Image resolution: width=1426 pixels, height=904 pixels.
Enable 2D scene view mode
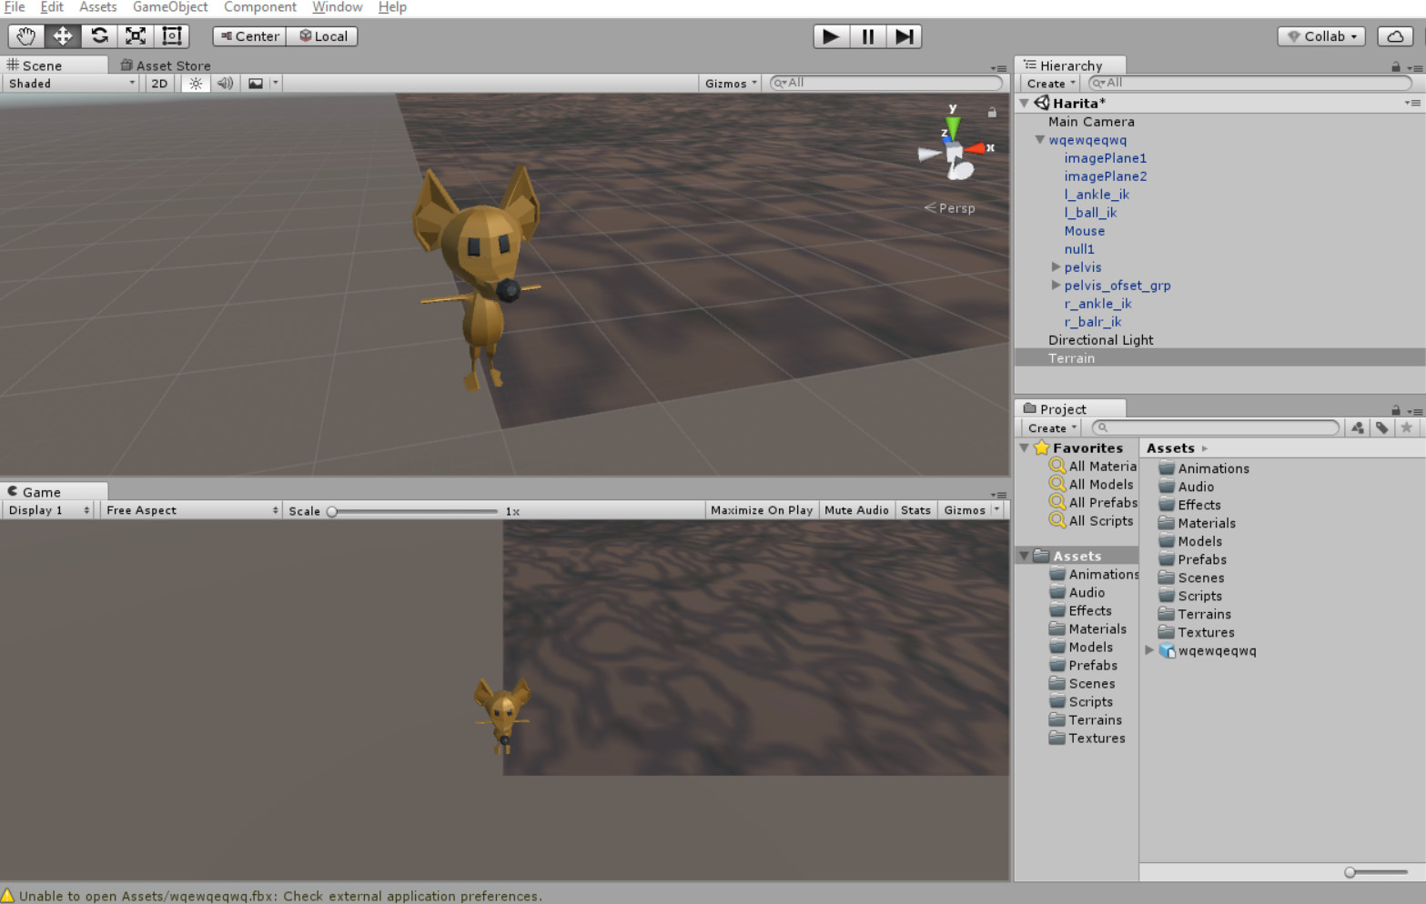[x=158, y=83]
